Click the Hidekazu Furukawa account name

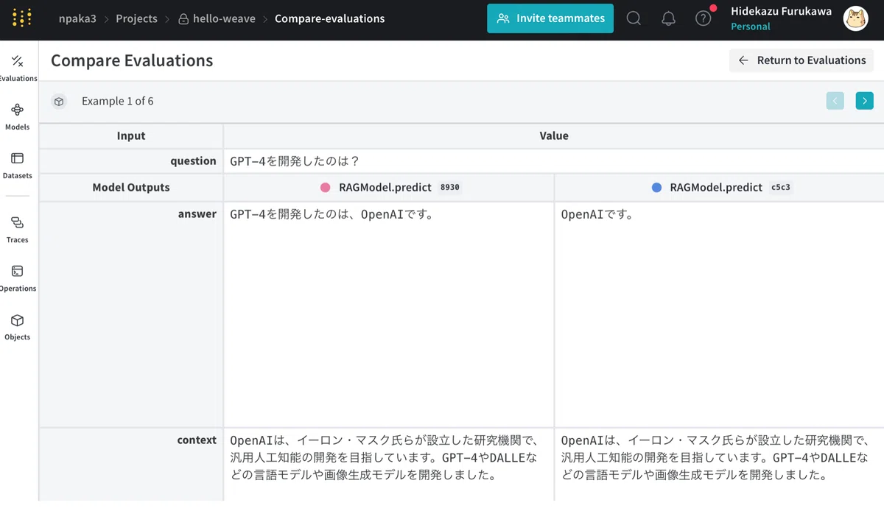coord(781,11)
